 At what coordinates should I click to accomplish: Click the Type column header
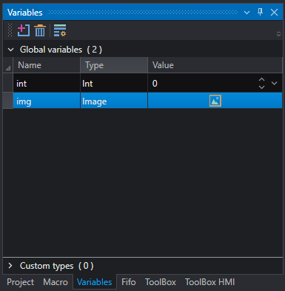(114, 65)
